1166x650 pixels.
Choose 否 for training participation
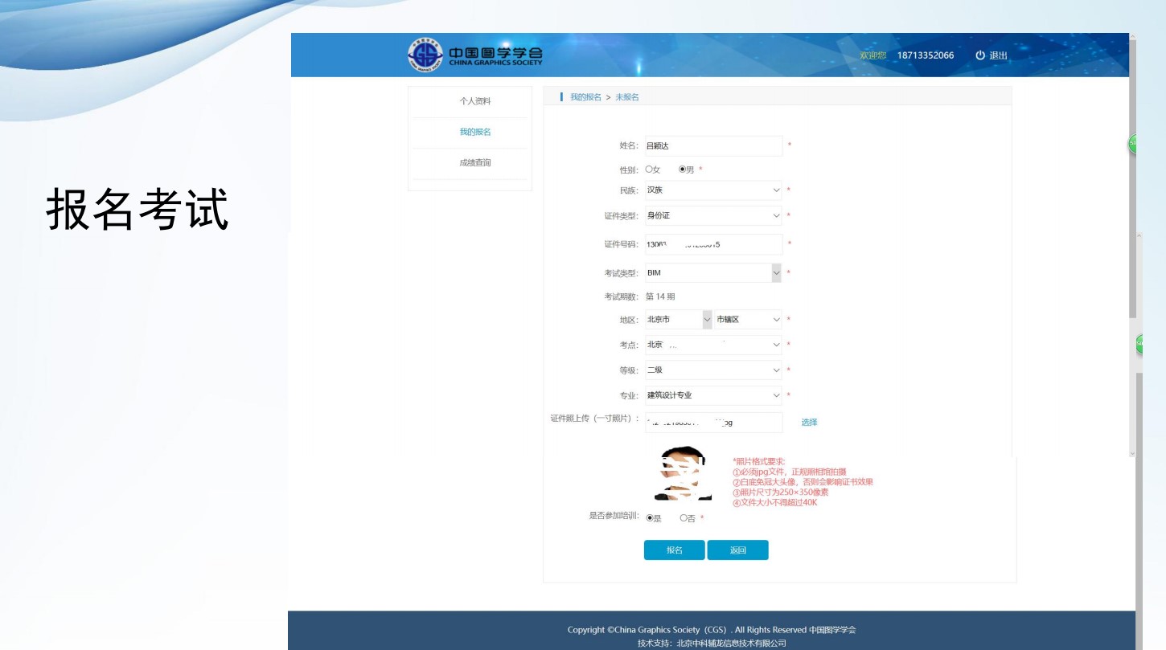[x=684, y=518]
